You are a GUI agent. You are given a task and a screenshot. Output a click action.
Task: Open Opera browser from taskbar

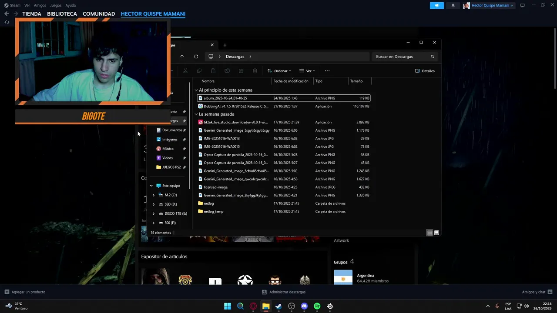253,306
